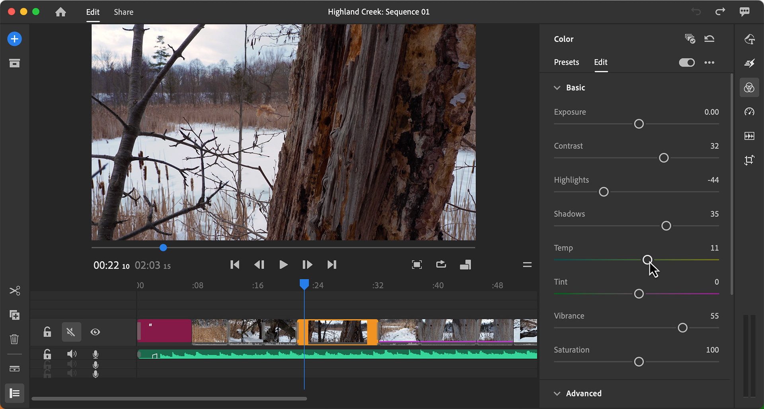Select the orange highlighted tree clip
Viewport: 764px width, 409px height.
pos(338,332)
